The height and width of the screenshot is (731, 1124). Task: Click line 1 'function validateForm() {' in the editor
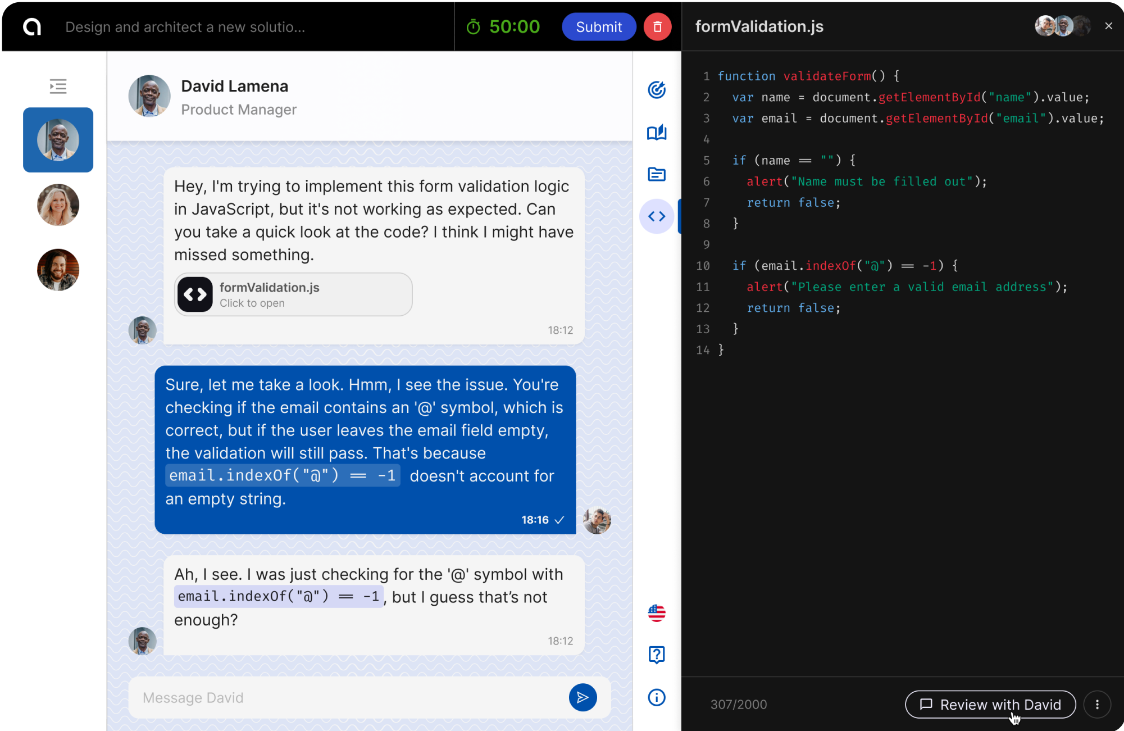809,76
